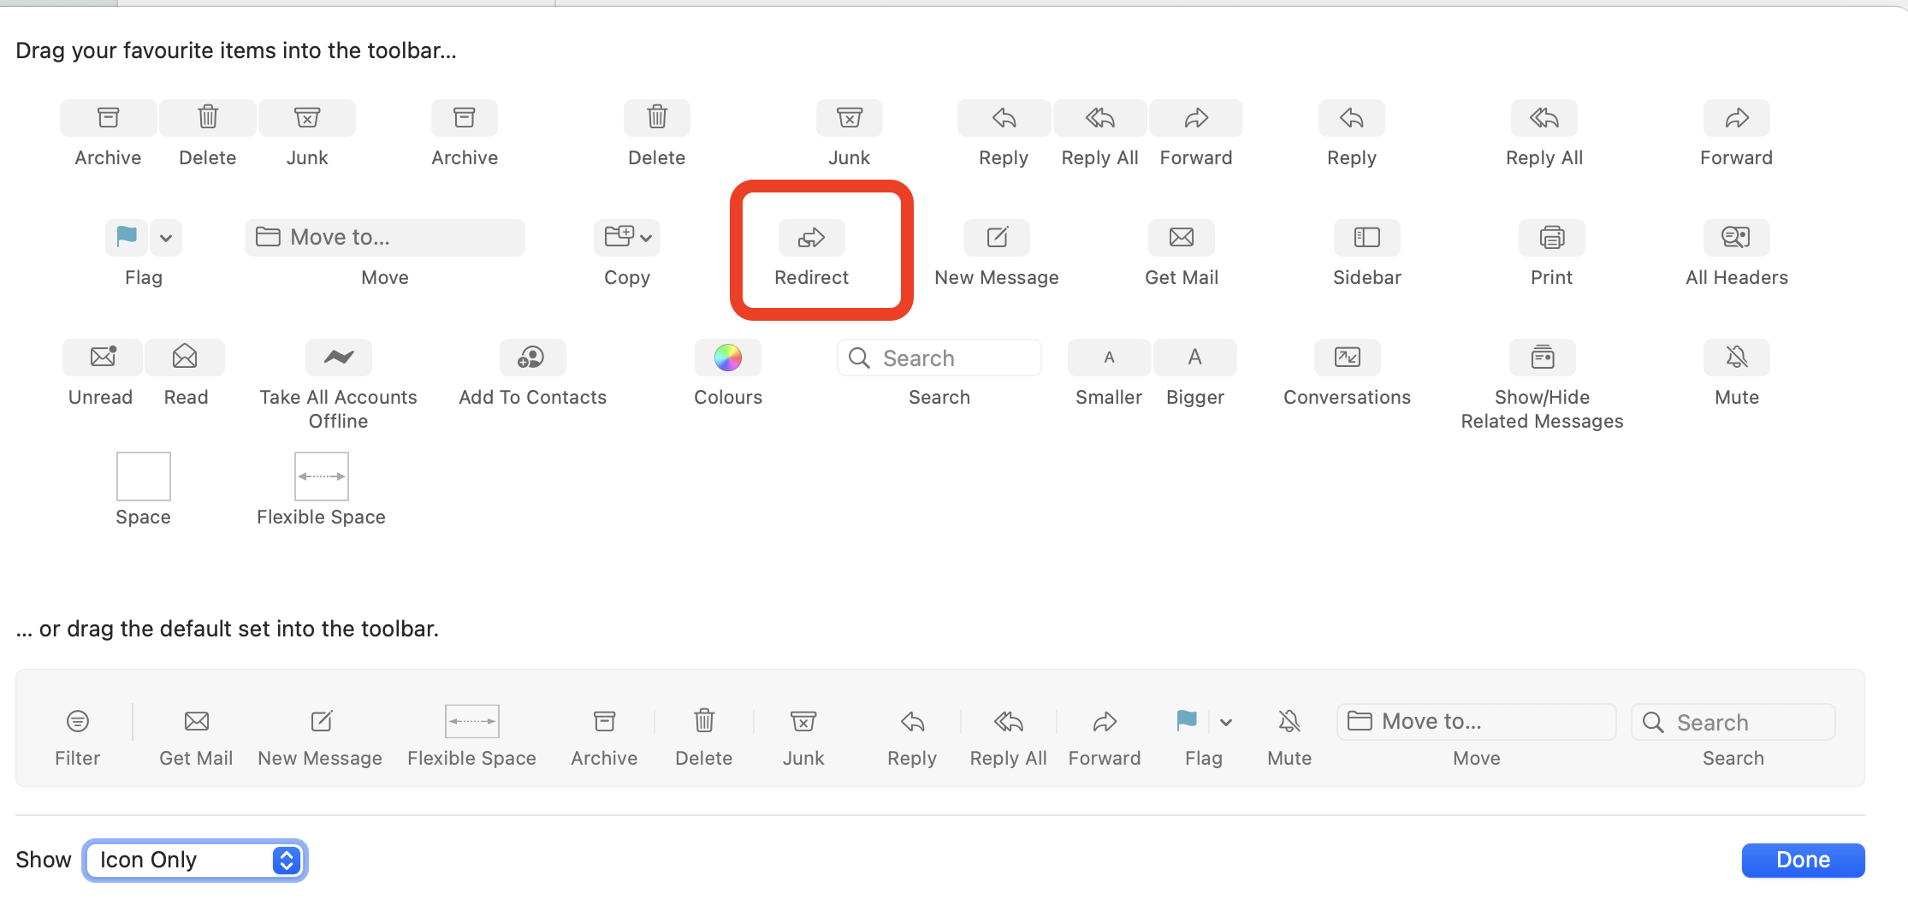Click the Search field in favourites
Screen dimensions: 1908x905
[939, 358]
